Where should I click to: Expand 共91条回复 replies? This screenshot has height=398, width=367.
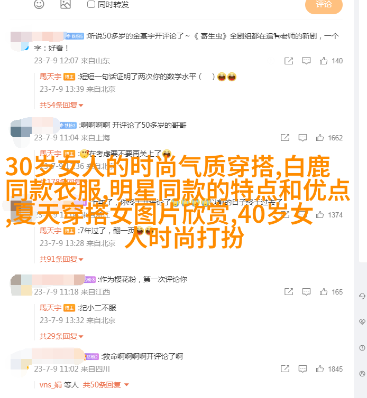pos(61,259)
